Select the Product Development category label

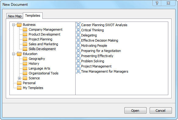click(x=44, y=34)
